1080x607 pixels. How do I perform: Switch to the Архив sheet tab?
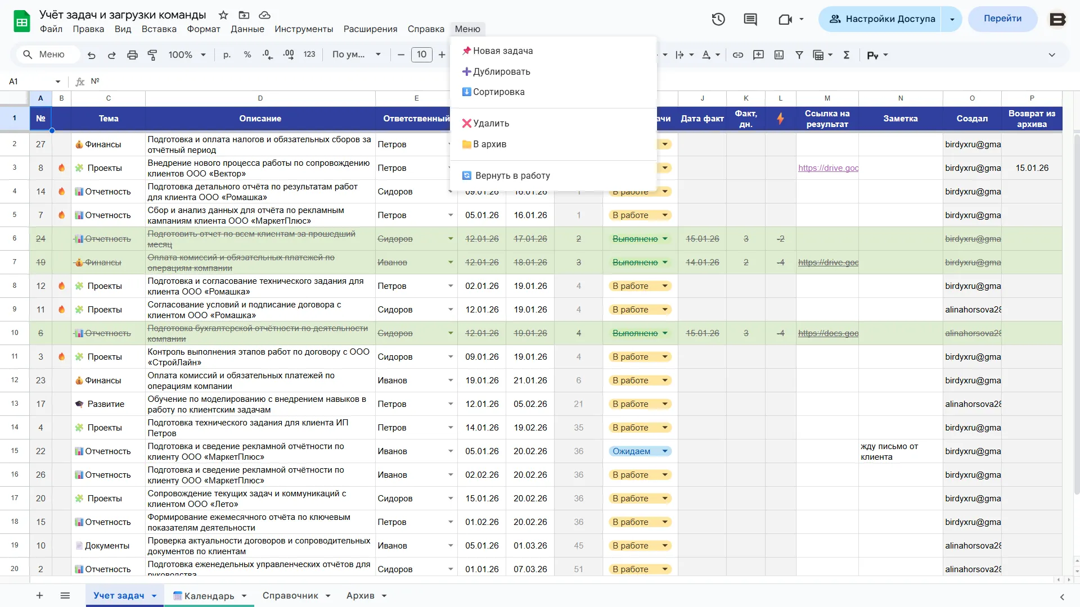point(361,596)
